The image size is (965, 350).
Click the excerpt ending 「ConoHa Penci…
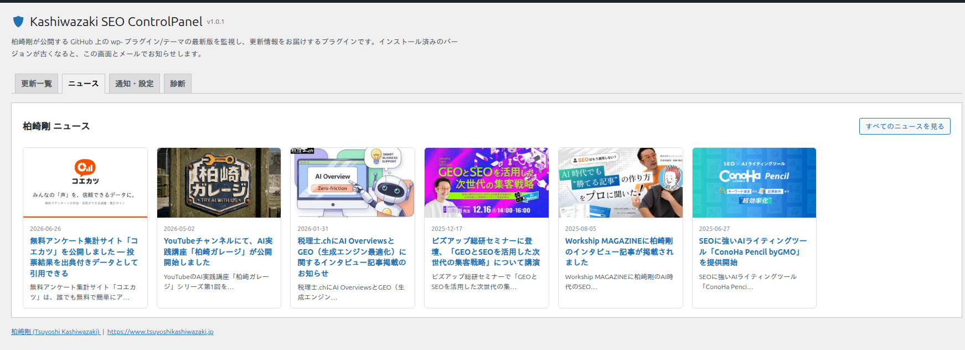[748, 282]
